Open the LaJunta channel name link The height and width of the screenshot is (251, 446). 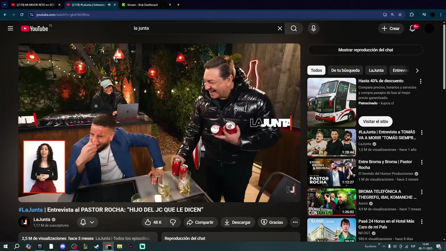click(42, 220)
